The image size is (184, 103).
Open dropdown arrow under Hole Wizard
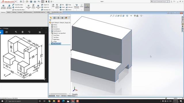(x=33, y=10)
